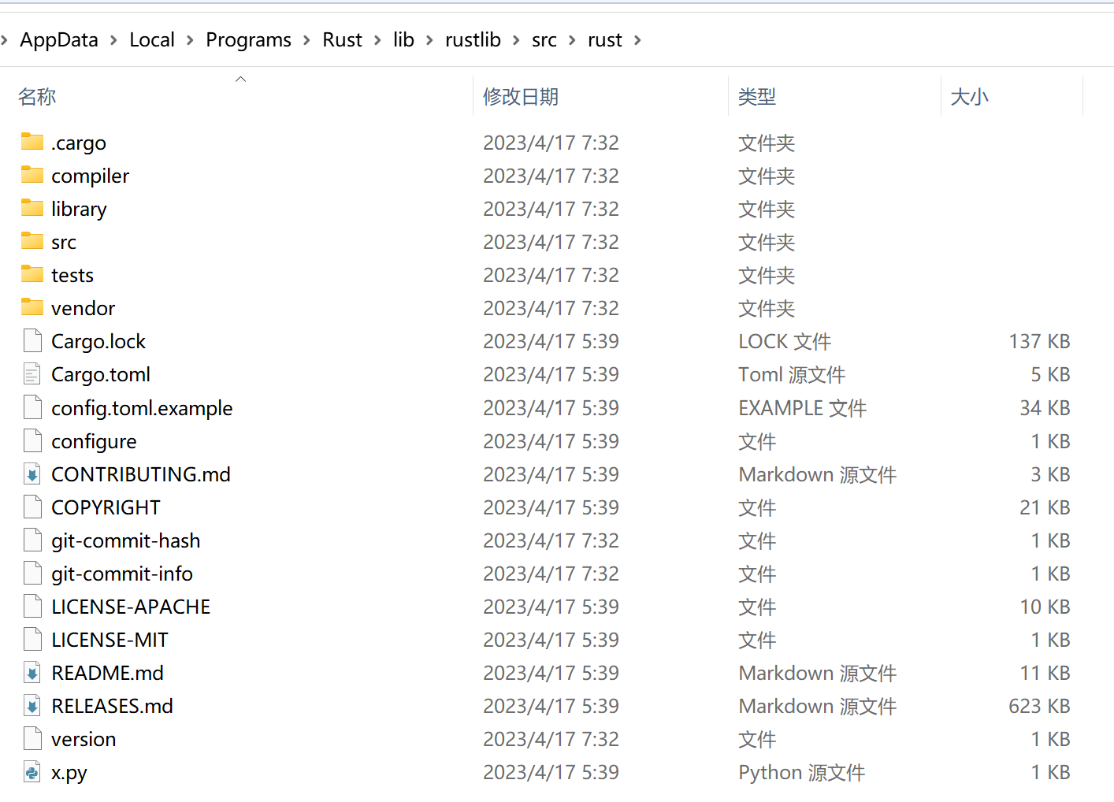Click the Cargo.toml file icon
Viewport: 1114px width, 802px height.
coord(32,374)
